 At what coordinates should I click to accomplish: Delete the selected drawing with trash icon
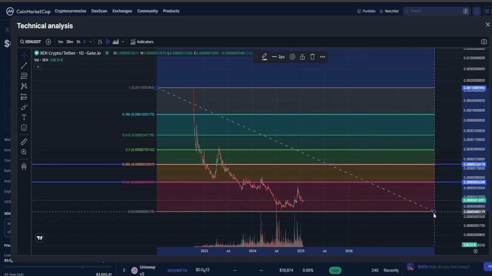pyautogui.click(x=312, y=57)
